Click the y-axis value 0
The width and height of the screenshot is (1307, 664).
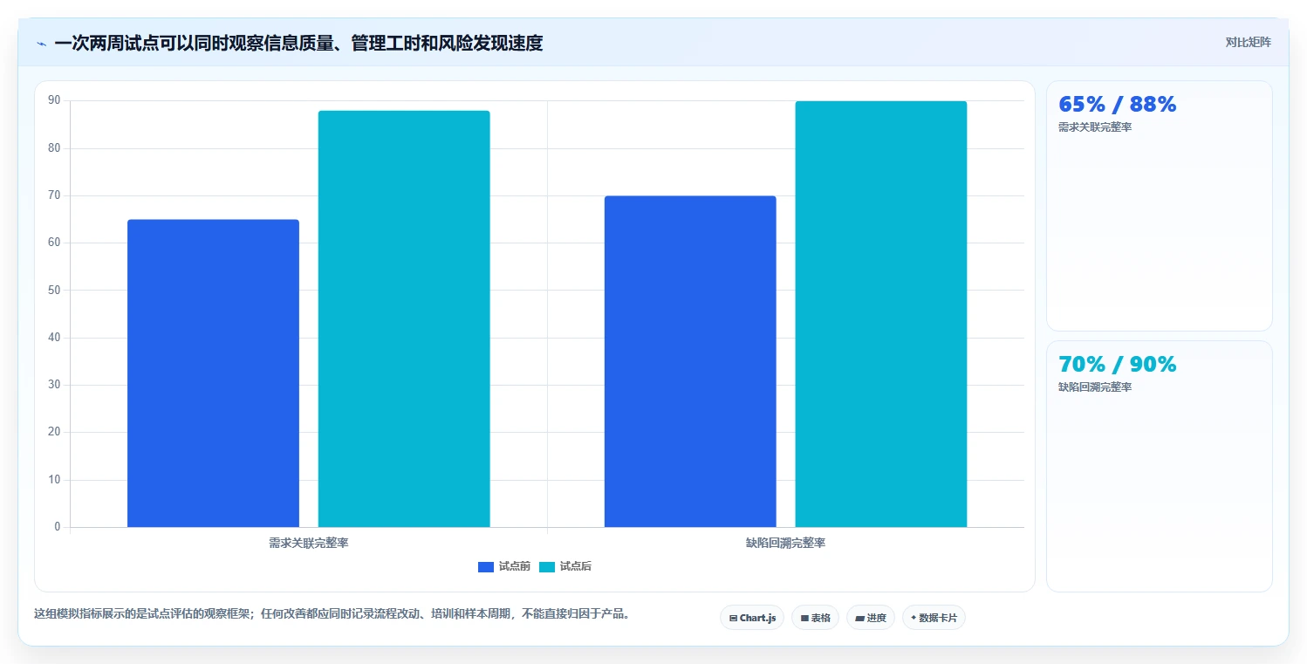click(58, 527)
